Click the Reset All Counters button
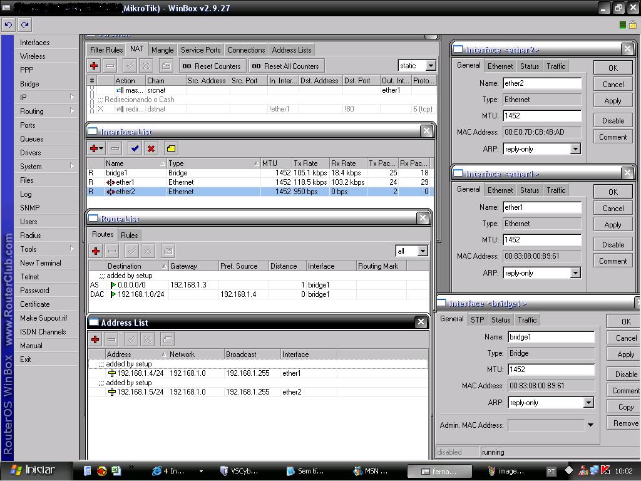 point(285,66)
